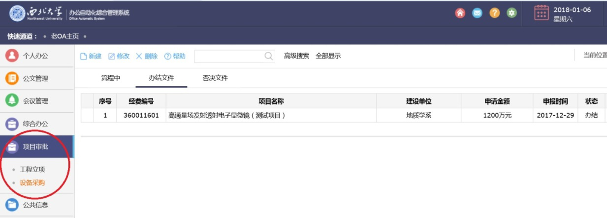Click the red home icon in header
The width and height of the screenshot is (607, 218).
point(460,13)
